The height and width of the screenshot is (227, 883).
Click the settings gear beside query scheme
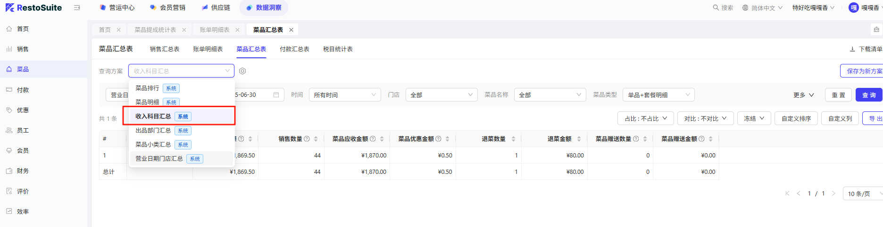[x=242, y=71]
